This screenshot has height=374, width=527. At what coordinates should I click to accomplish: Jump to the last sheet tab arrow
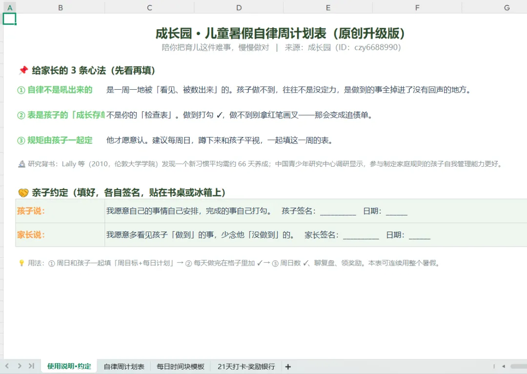point(32,366)
